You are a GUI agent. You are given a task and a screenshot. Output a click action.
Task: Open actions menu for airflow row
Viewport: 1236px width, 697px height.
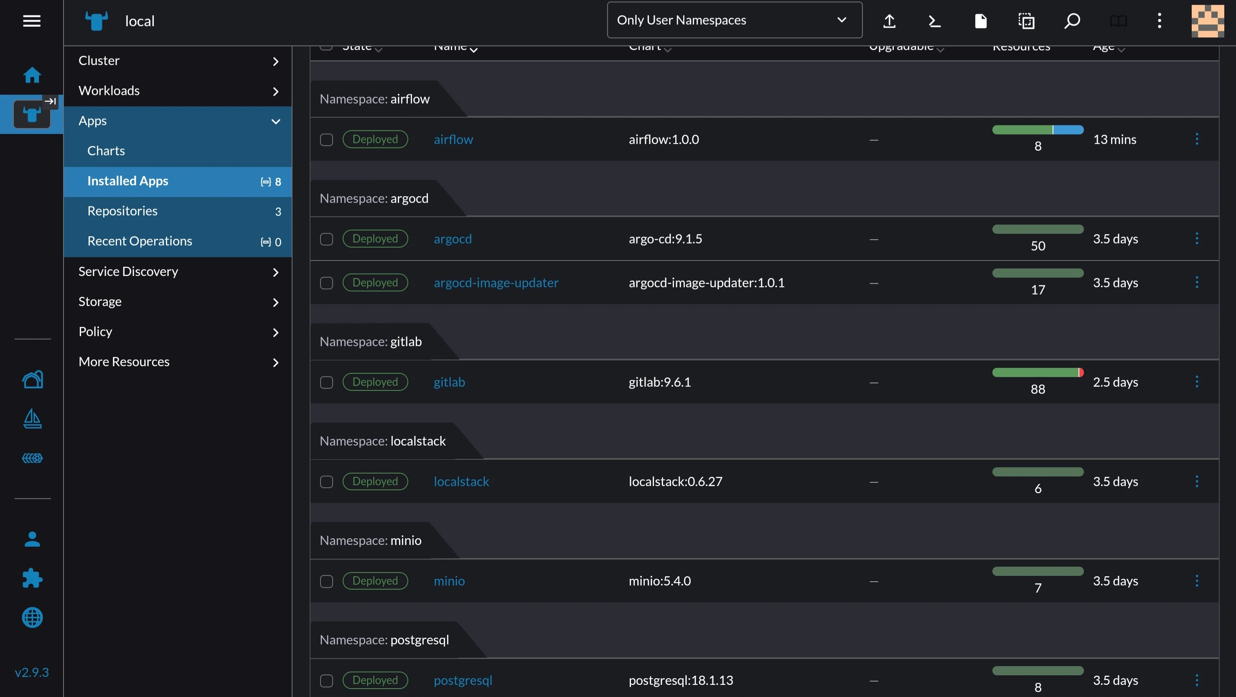click(x=1197, y=139)
